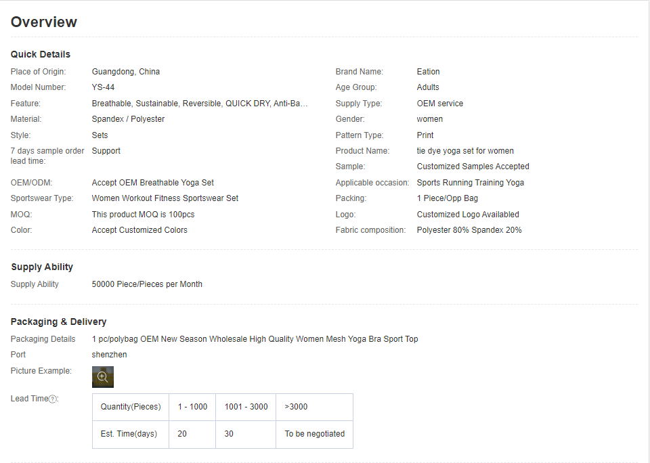Click the '>3000' quantity cell

point(315,407)
